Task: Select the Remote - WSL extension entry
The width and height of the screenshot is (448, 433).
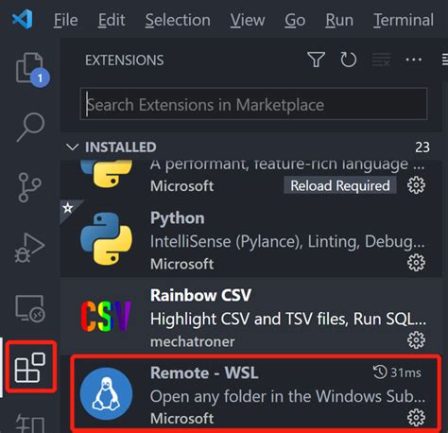Action: [x=256, y=394]
